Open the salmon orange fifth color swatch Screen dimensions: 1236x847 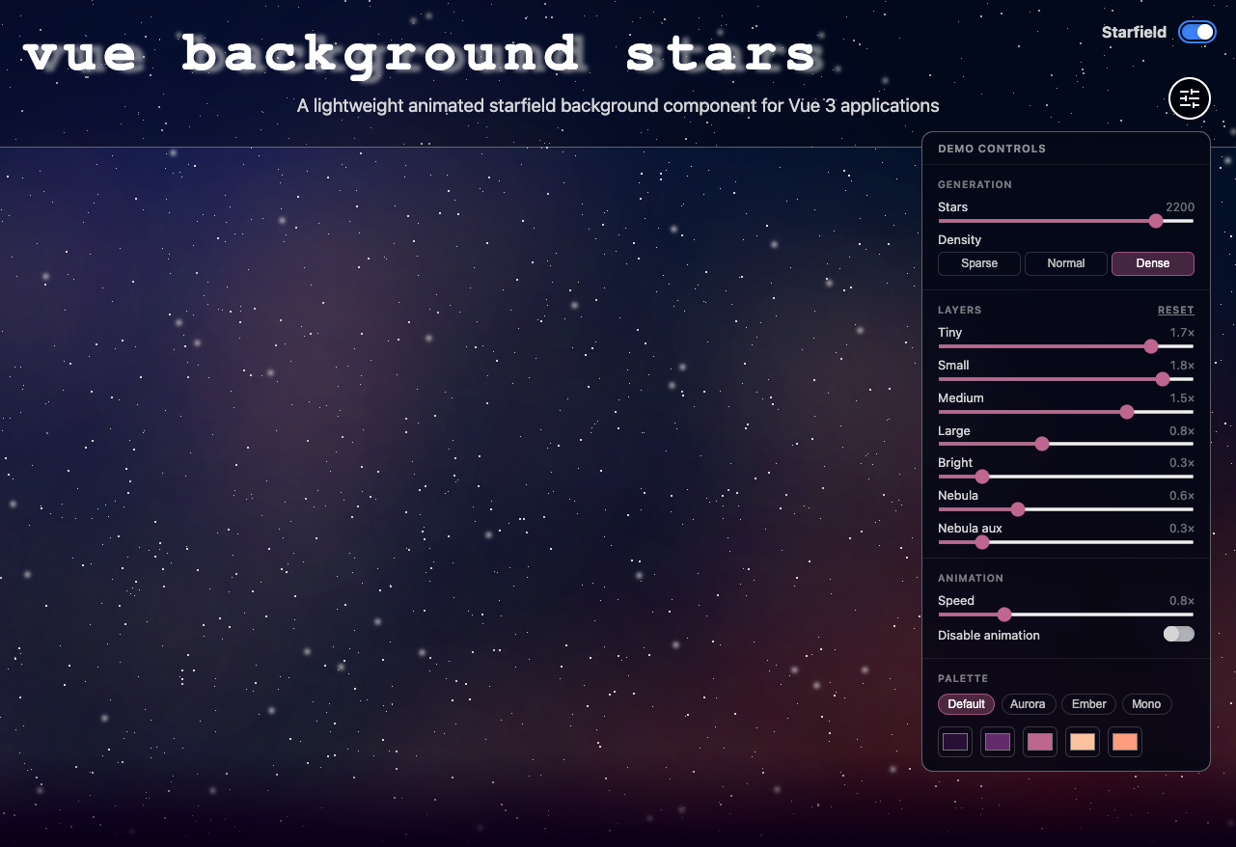tap(1125, 742)
